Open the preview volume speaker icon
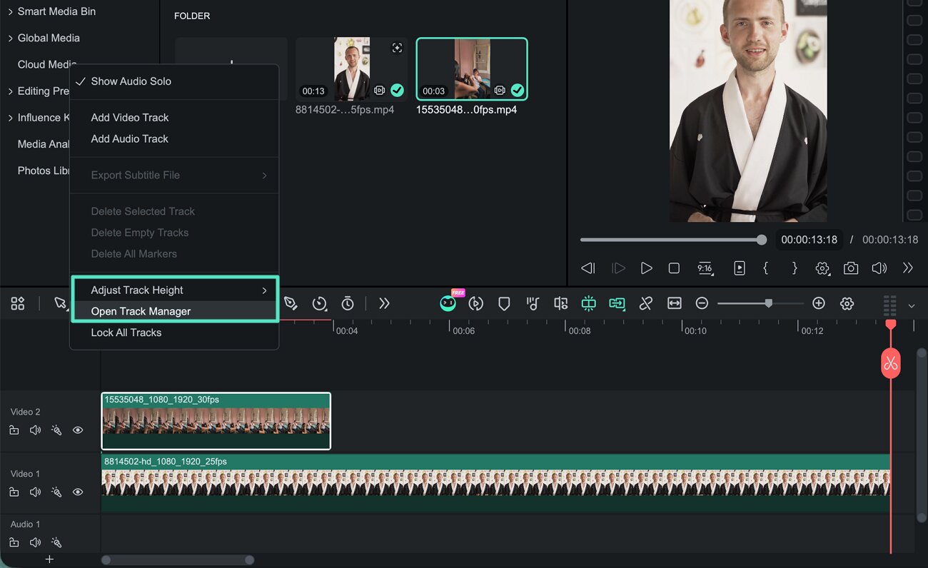The width and height of the screenshot is (928, 568). tap(879, 268)
